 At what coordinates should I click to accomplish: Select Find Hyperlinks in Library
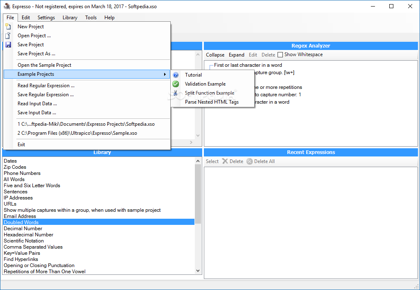(99, 259)
